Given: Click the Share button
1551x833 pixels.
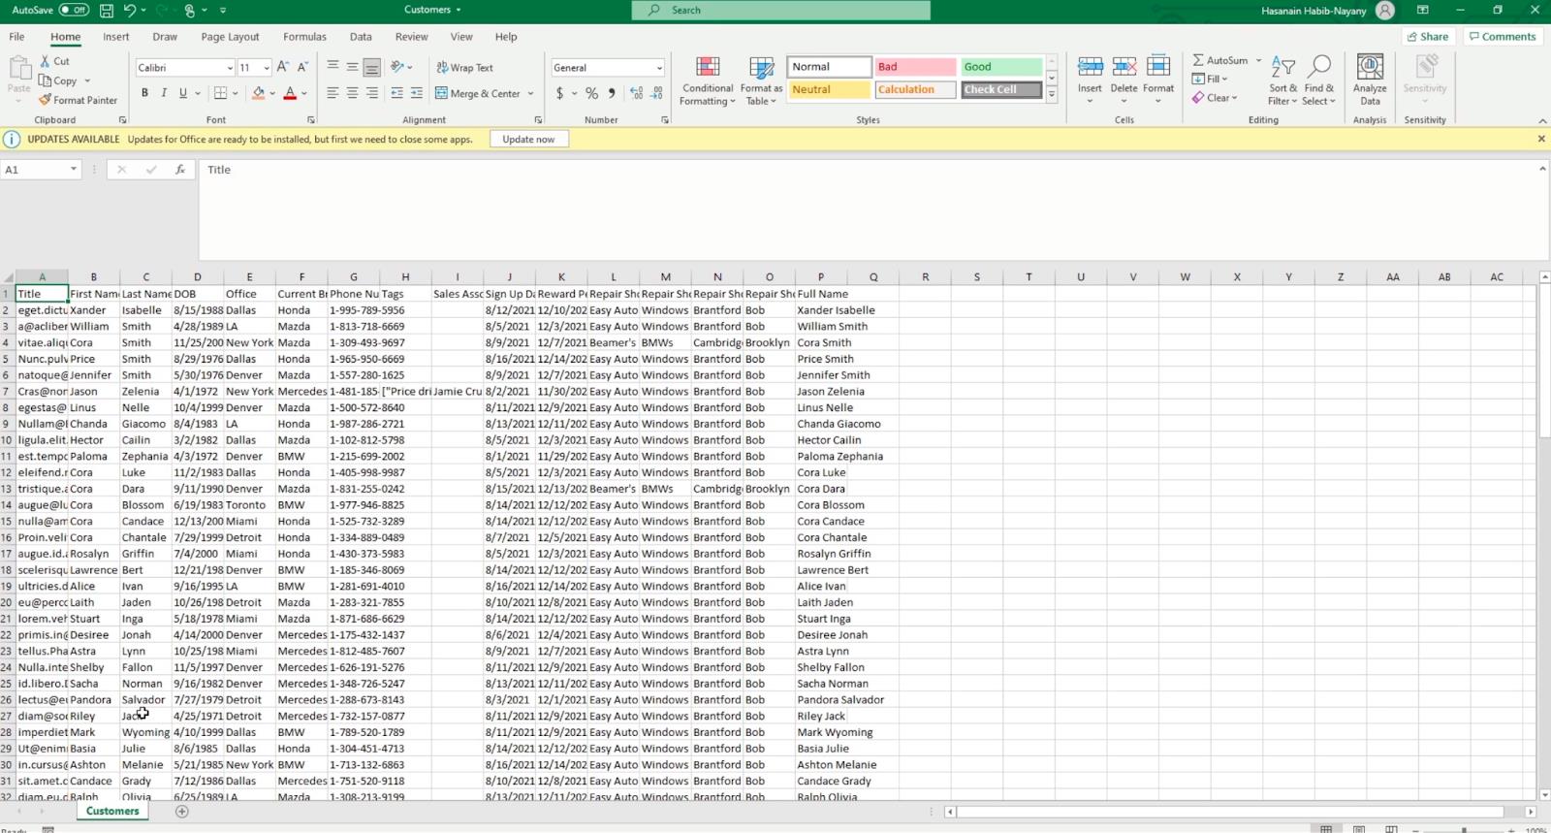Looking at the screenshot, I should point(1427,37).
